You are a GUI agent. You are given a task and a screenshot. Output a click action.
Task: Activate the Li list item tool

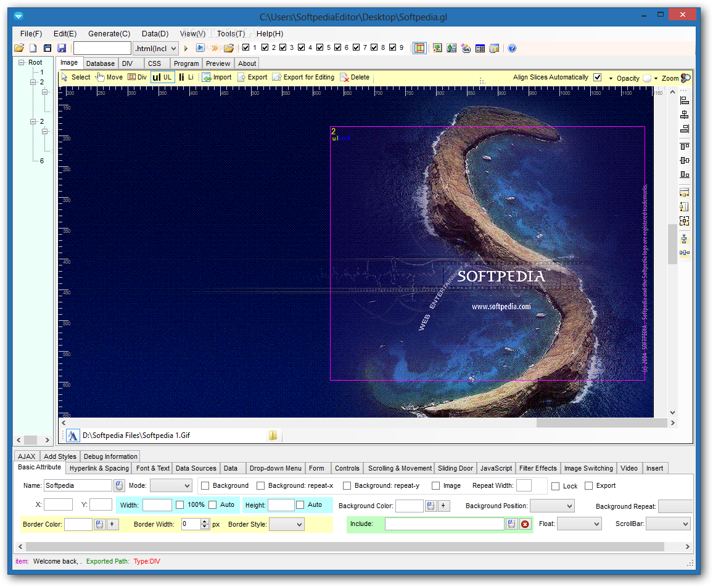186,77
